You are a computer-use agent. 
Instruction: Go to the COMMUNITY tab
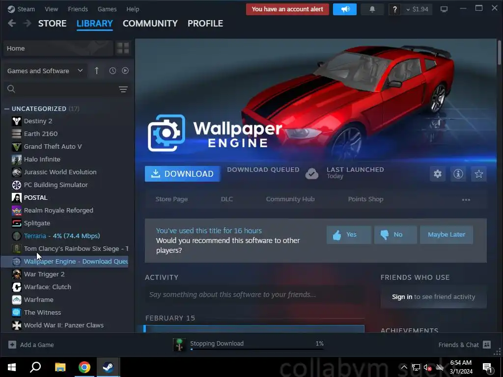[x=150, y=24]
